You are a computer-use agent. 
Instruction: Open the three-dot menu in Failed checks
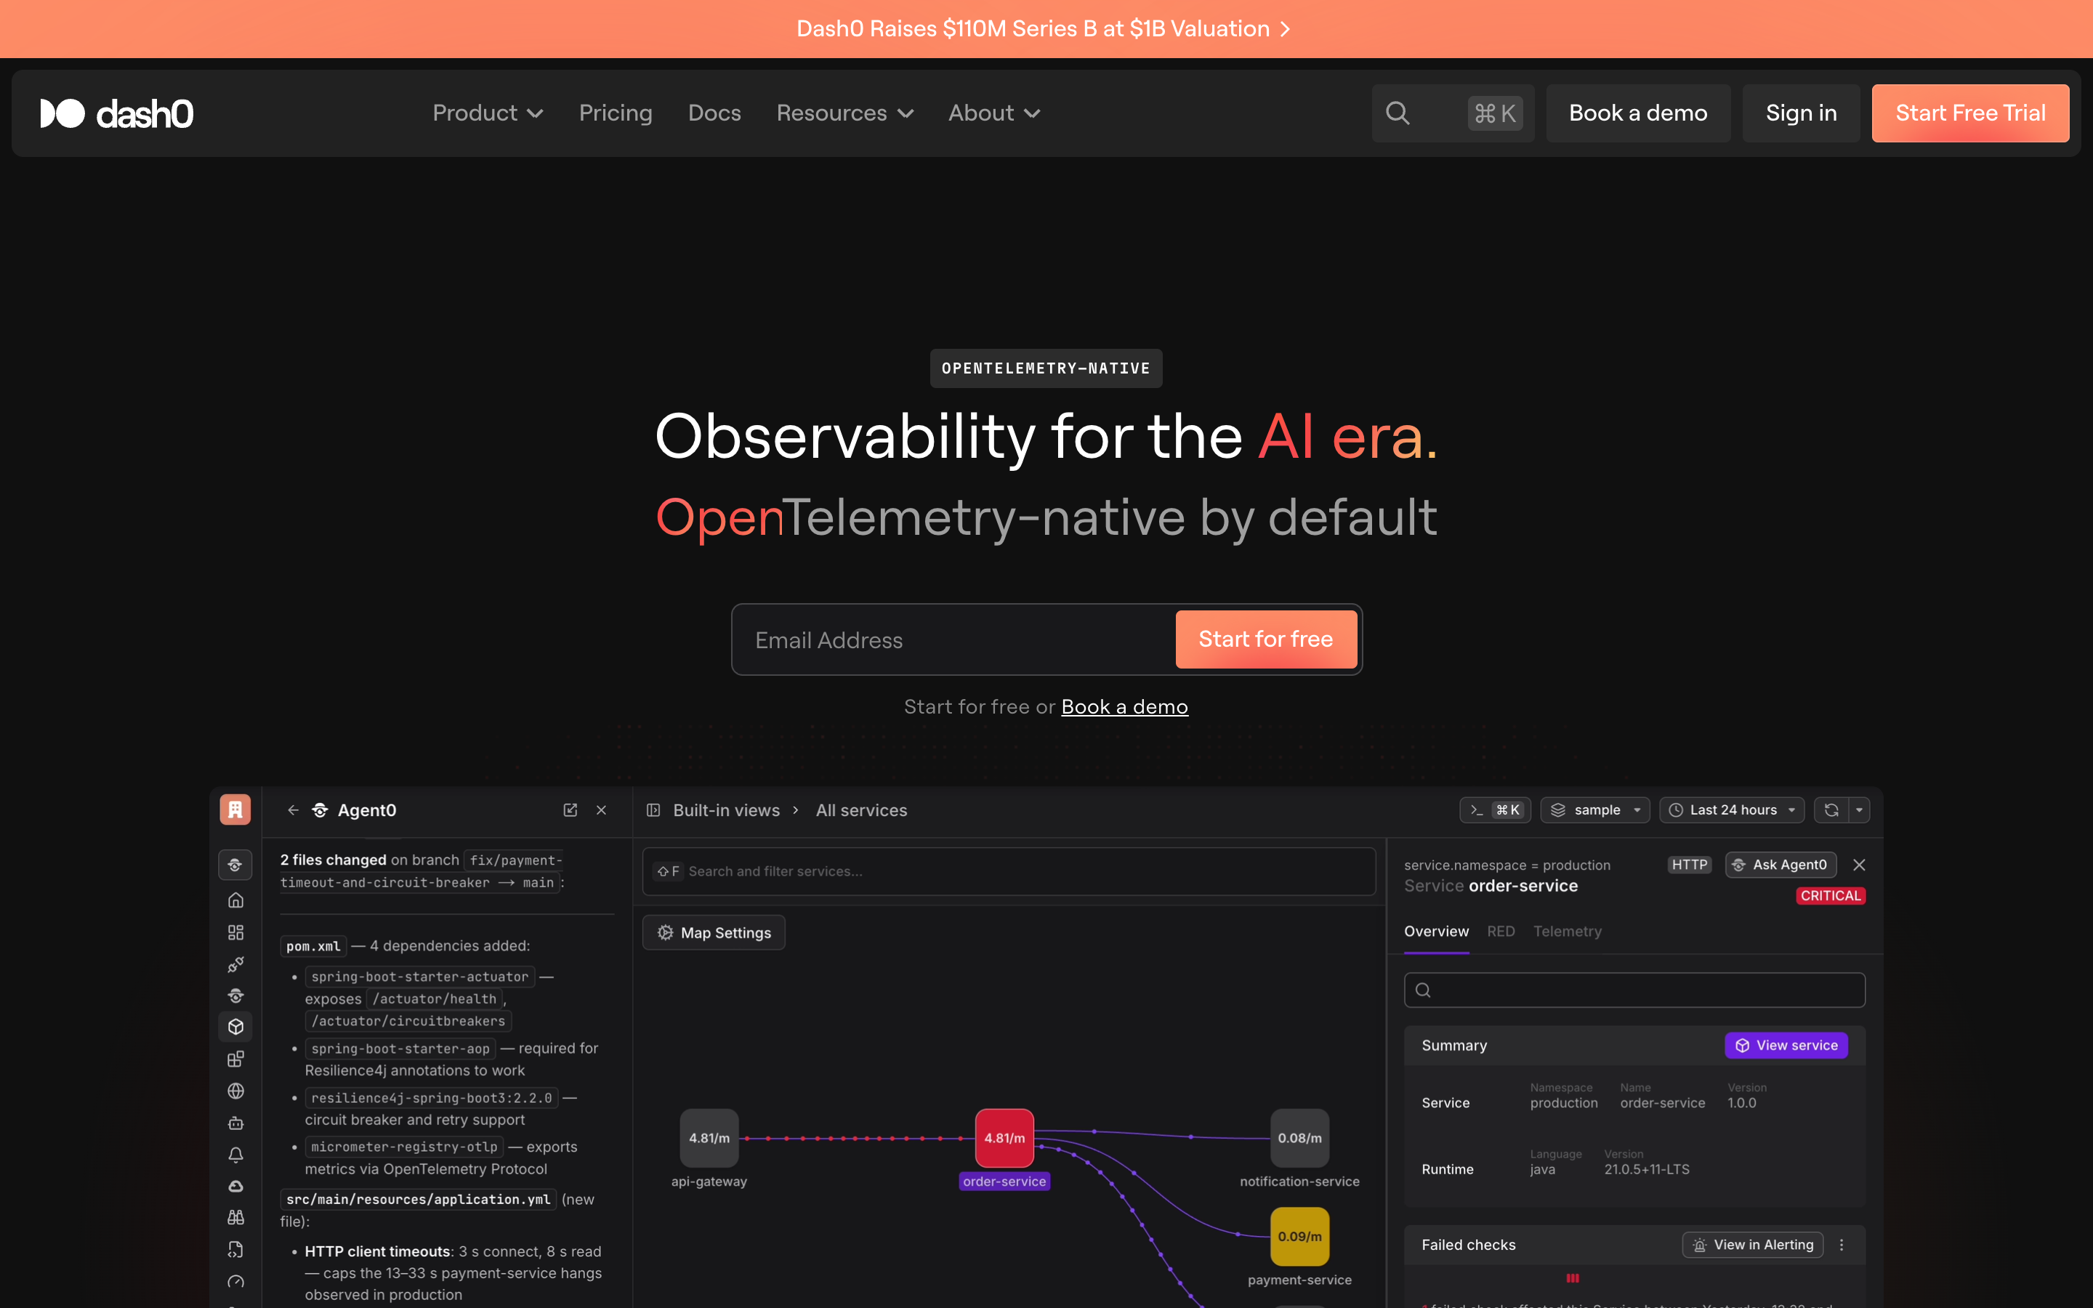click(1842, 1245)
